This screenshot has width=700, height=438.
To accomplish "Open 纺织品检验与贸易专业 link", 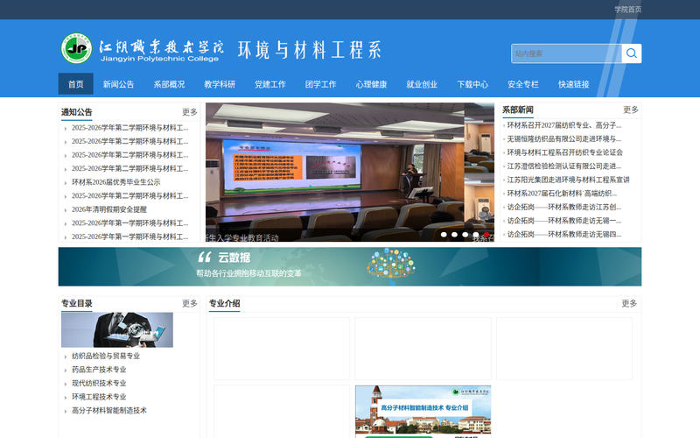I will click(x=106, y=356).
